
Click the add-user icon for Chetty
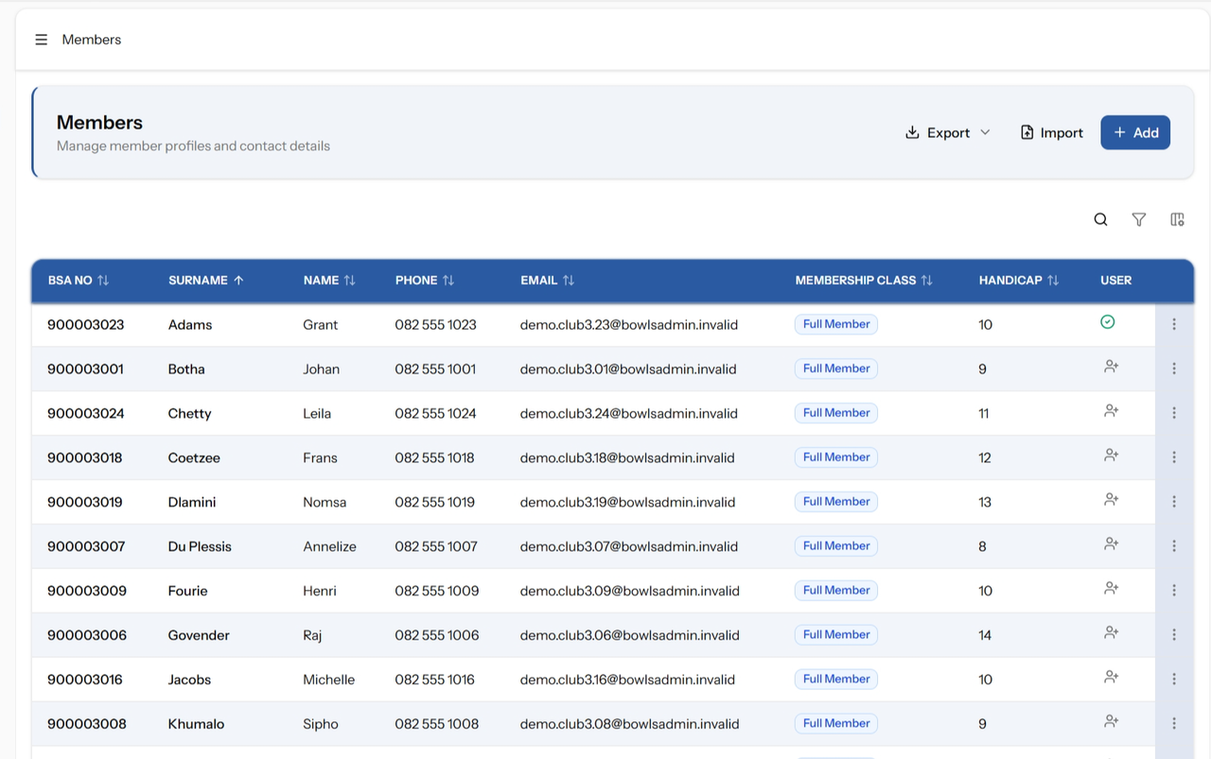tap(1112, 411)
